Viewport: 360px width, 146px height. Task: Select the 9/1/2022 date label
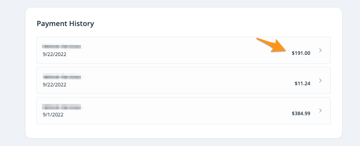pos(53,115)
